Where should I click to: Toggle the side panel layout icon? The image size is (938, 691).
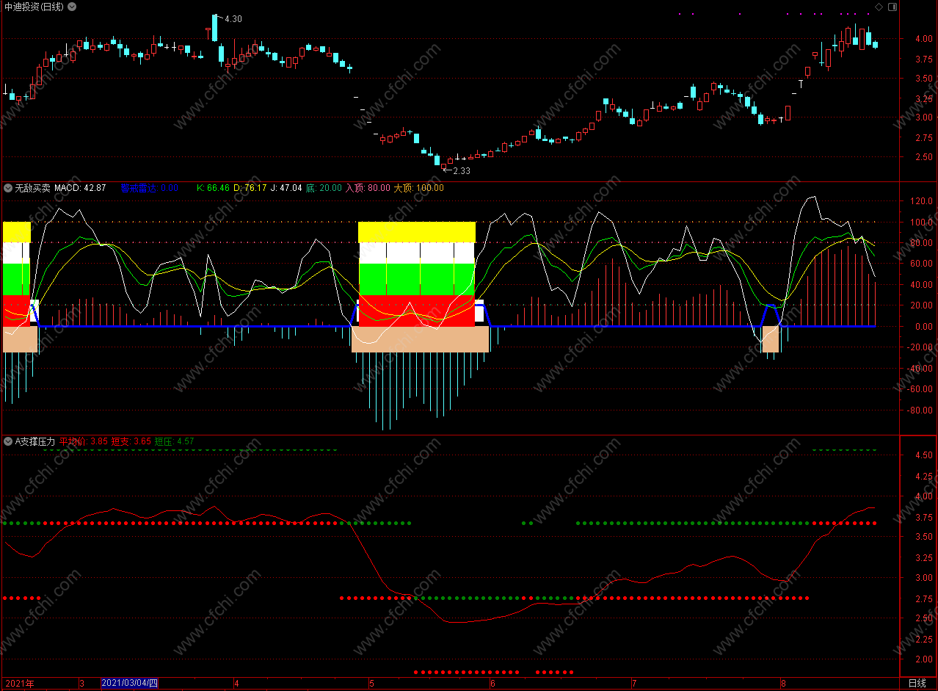(892, 7)
